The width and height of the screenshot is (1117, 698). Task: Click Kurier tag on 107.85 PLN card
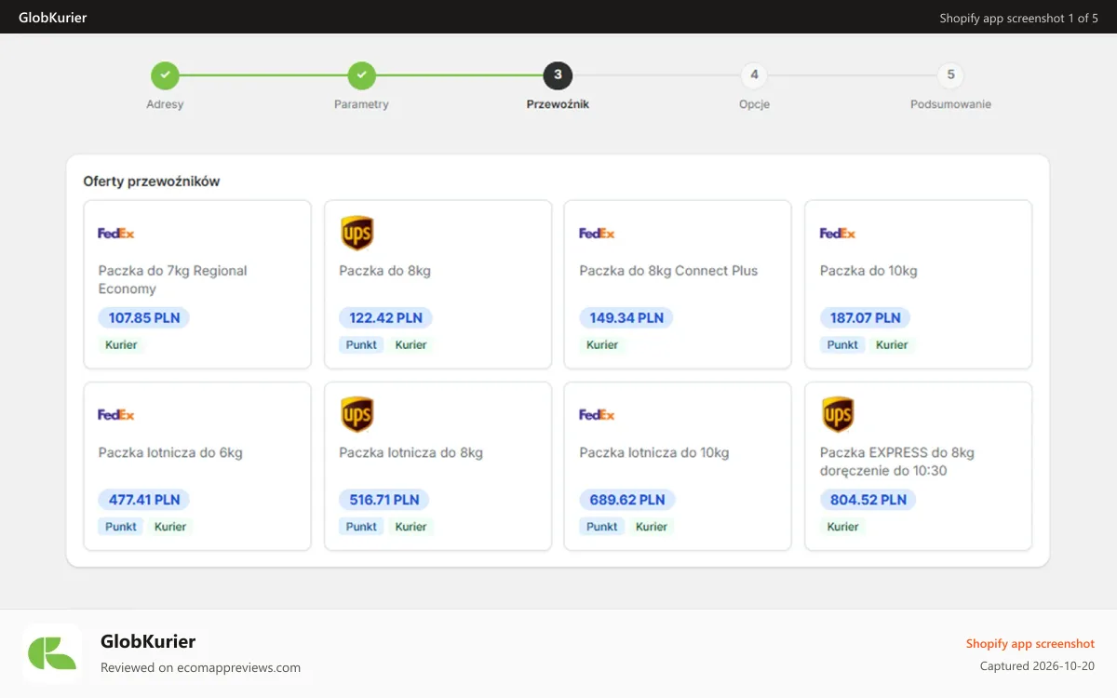coord(121,344)
